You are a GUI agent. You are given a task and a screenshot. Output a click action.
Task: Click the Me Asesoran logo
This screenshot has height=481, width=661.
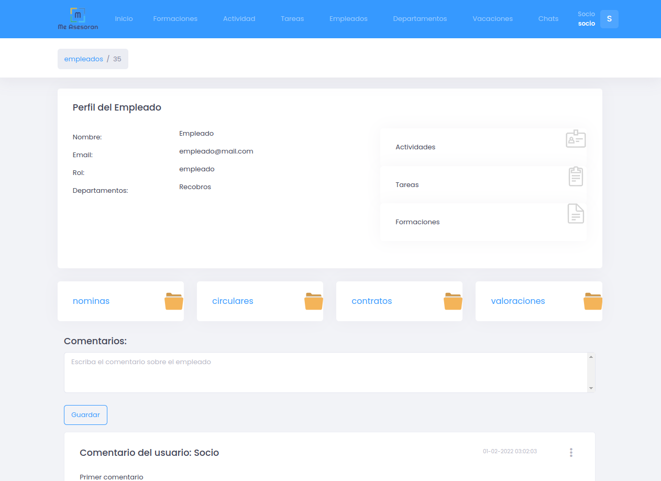78,19
